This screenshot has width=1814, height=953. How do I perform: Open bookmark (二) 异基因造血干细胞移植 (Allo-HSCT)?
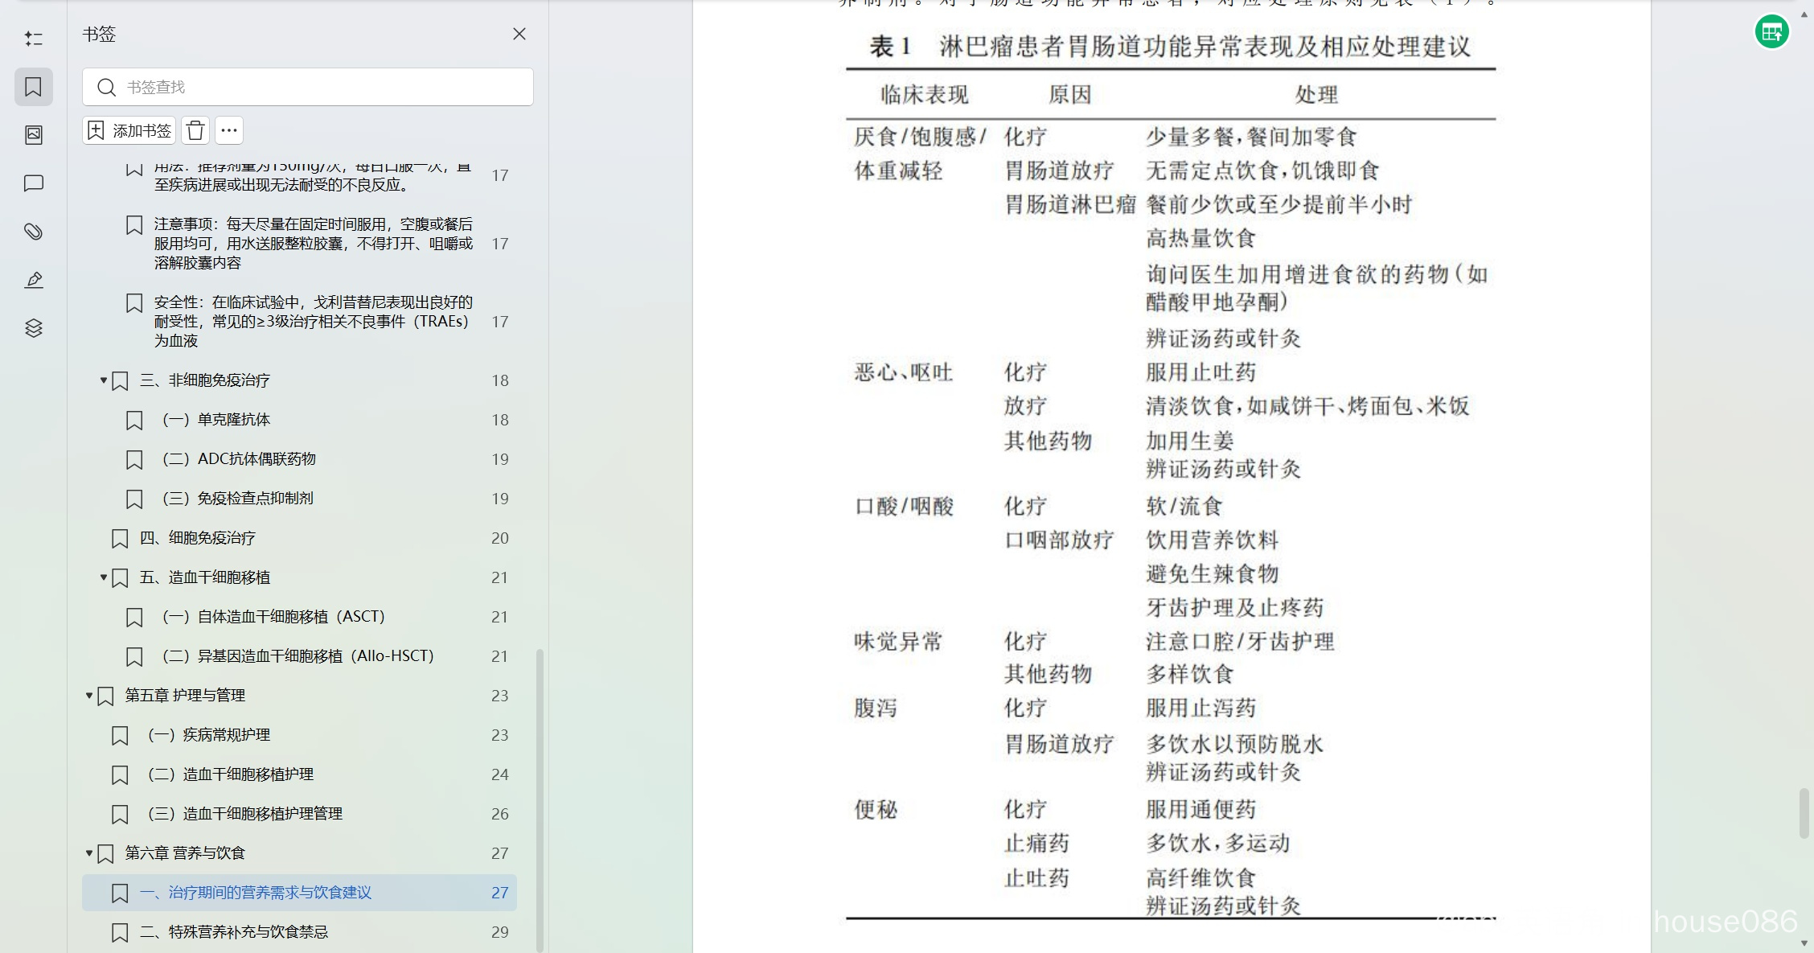tap(298, 656)
